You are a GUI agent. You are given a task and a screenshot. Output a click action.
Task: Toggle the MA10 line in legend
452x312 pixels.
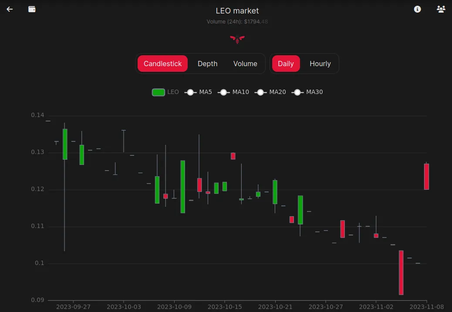point(233,92)
